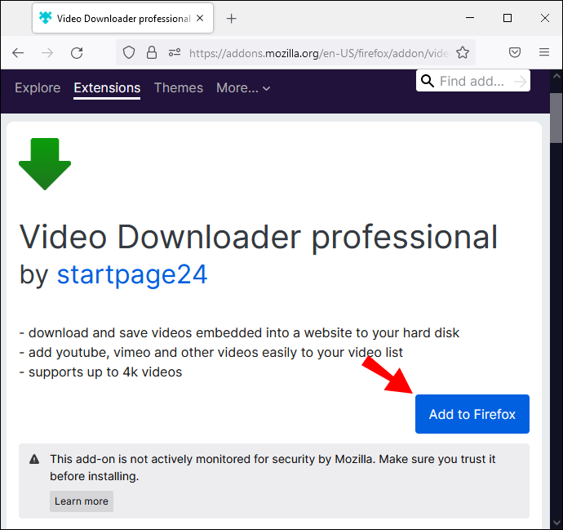Click the scrollbar up arrow
The image size is (563, 530).
[x=556, y=76]
